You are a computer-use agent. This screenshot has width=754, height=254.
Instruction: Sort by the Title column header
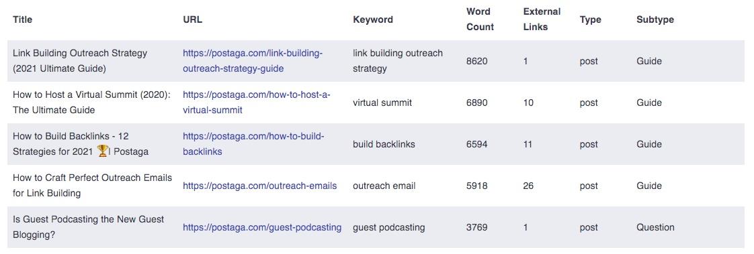tap(23, 19)
